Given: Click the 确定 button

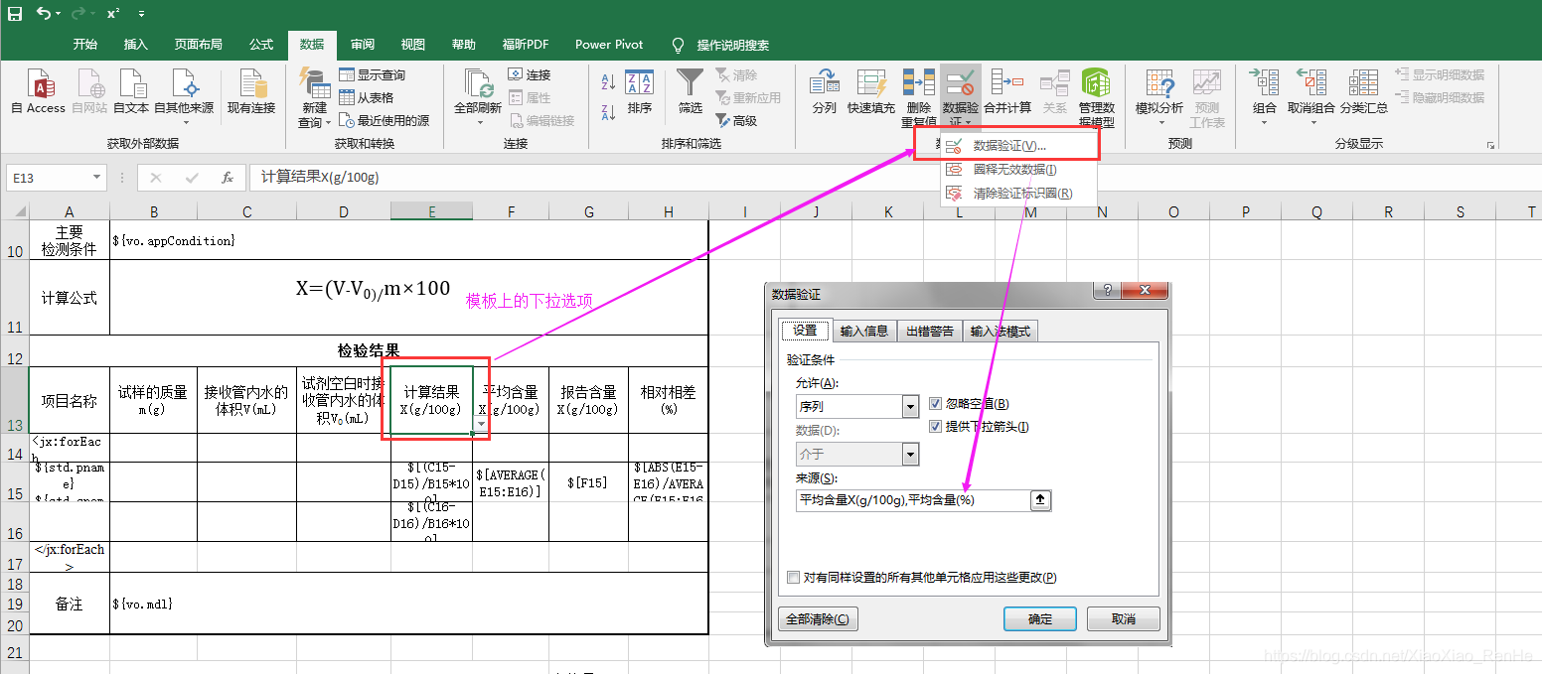Looking at the screenshot, I should 1039,618.
